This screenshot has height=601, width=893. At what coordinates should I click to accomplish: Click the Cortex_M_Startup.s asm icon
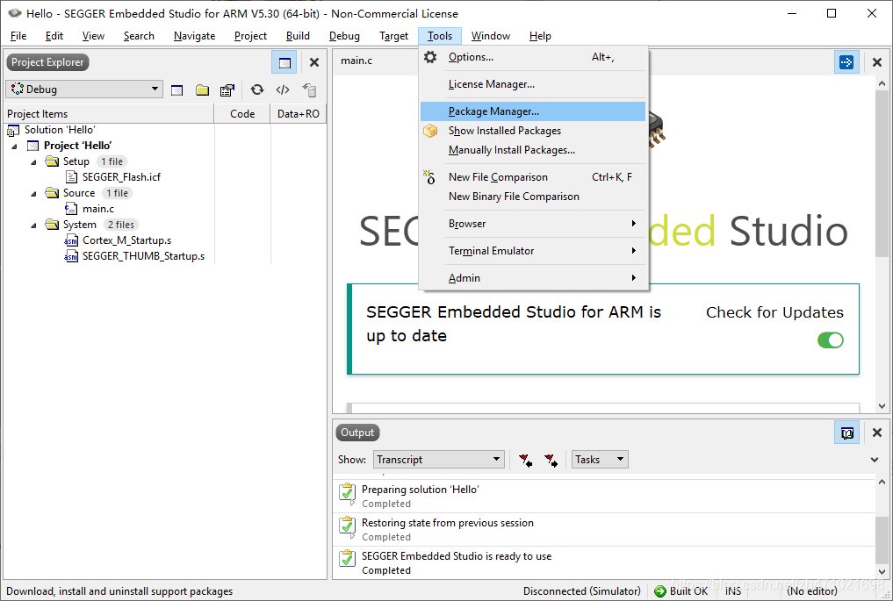pyautogui.click(x=70, y=240)
